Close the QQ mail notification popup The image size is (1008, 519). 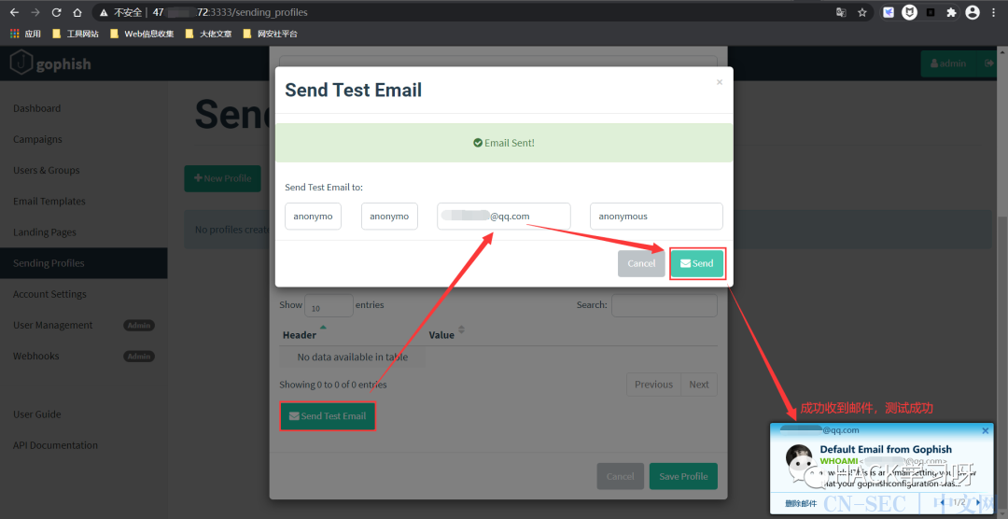point(986,430)
